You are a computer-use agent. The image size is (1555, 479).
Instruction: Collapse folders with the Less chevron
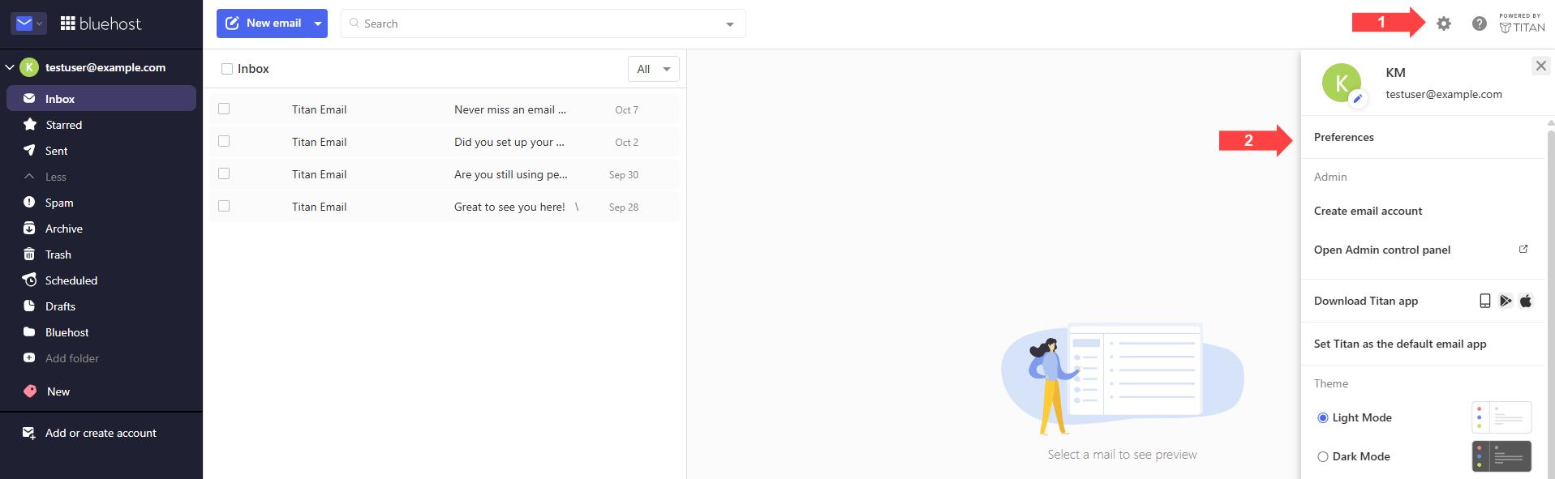tap(29, 176)
